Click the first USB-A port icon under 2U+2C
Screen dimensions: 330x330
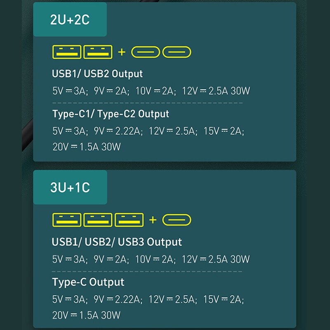[x=67, y=52]
